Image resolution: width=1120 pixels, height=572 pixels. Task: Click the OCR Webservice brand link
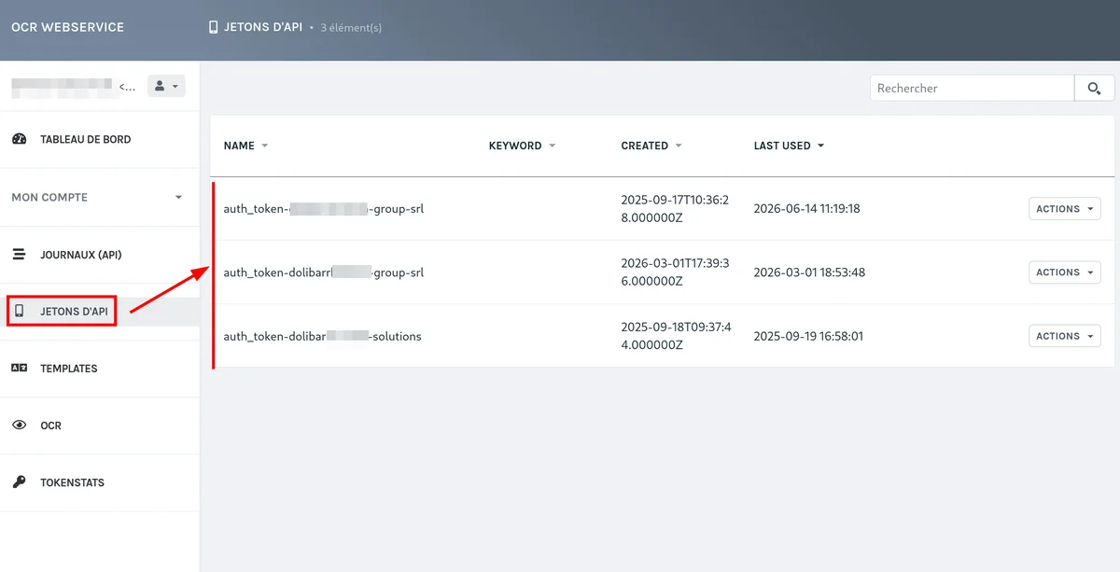(x=67, y=27)
